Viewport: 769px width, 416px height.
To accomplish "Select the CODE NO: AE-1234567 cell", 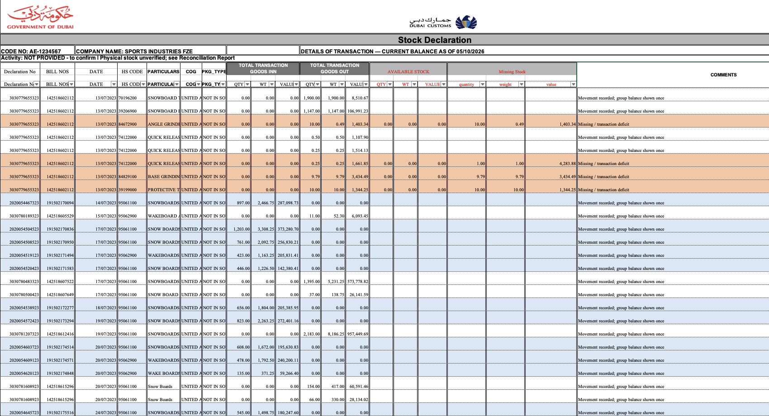I will tap(37, 51).
